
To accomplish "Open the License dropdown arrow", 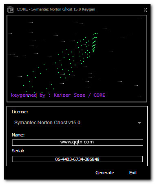I will (x=139, y=123).
